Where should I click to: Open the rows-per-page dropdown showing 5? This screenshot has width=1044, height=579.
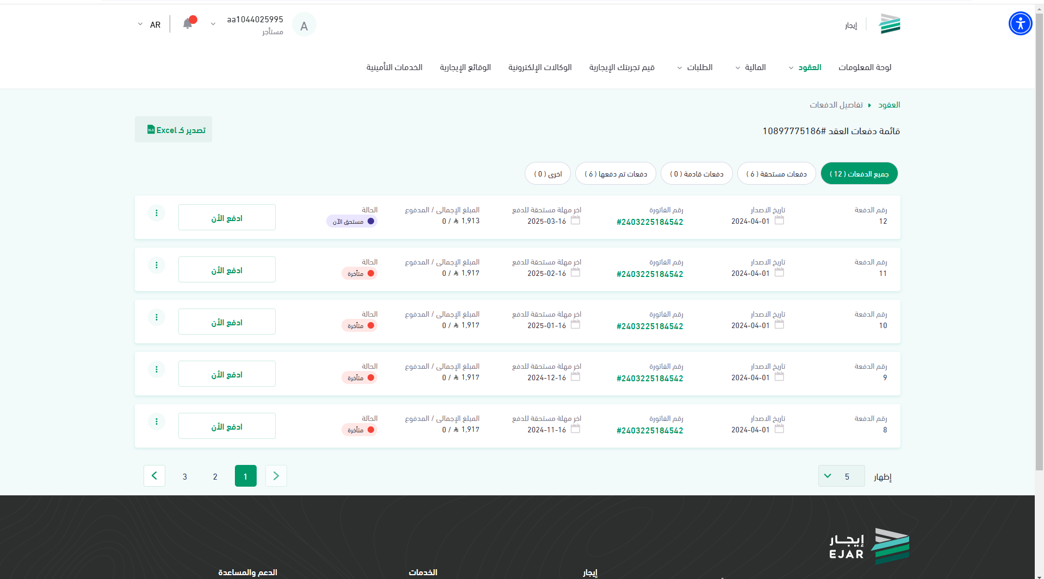841,476
